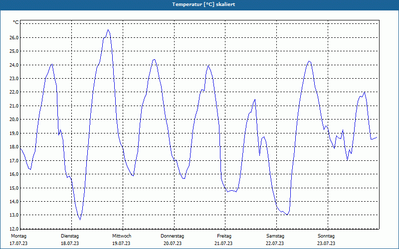The image size is (399, 249).
Task: Click the °C unit label on axis
Action: (x=16, y=22)
